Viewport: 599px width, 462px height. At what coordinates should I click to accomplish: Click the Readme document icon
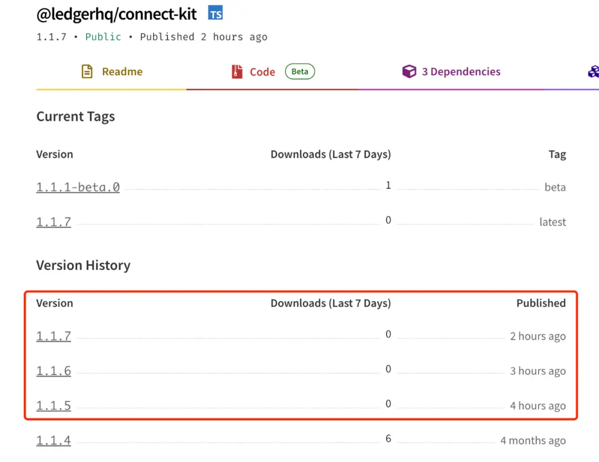[87, 71]
